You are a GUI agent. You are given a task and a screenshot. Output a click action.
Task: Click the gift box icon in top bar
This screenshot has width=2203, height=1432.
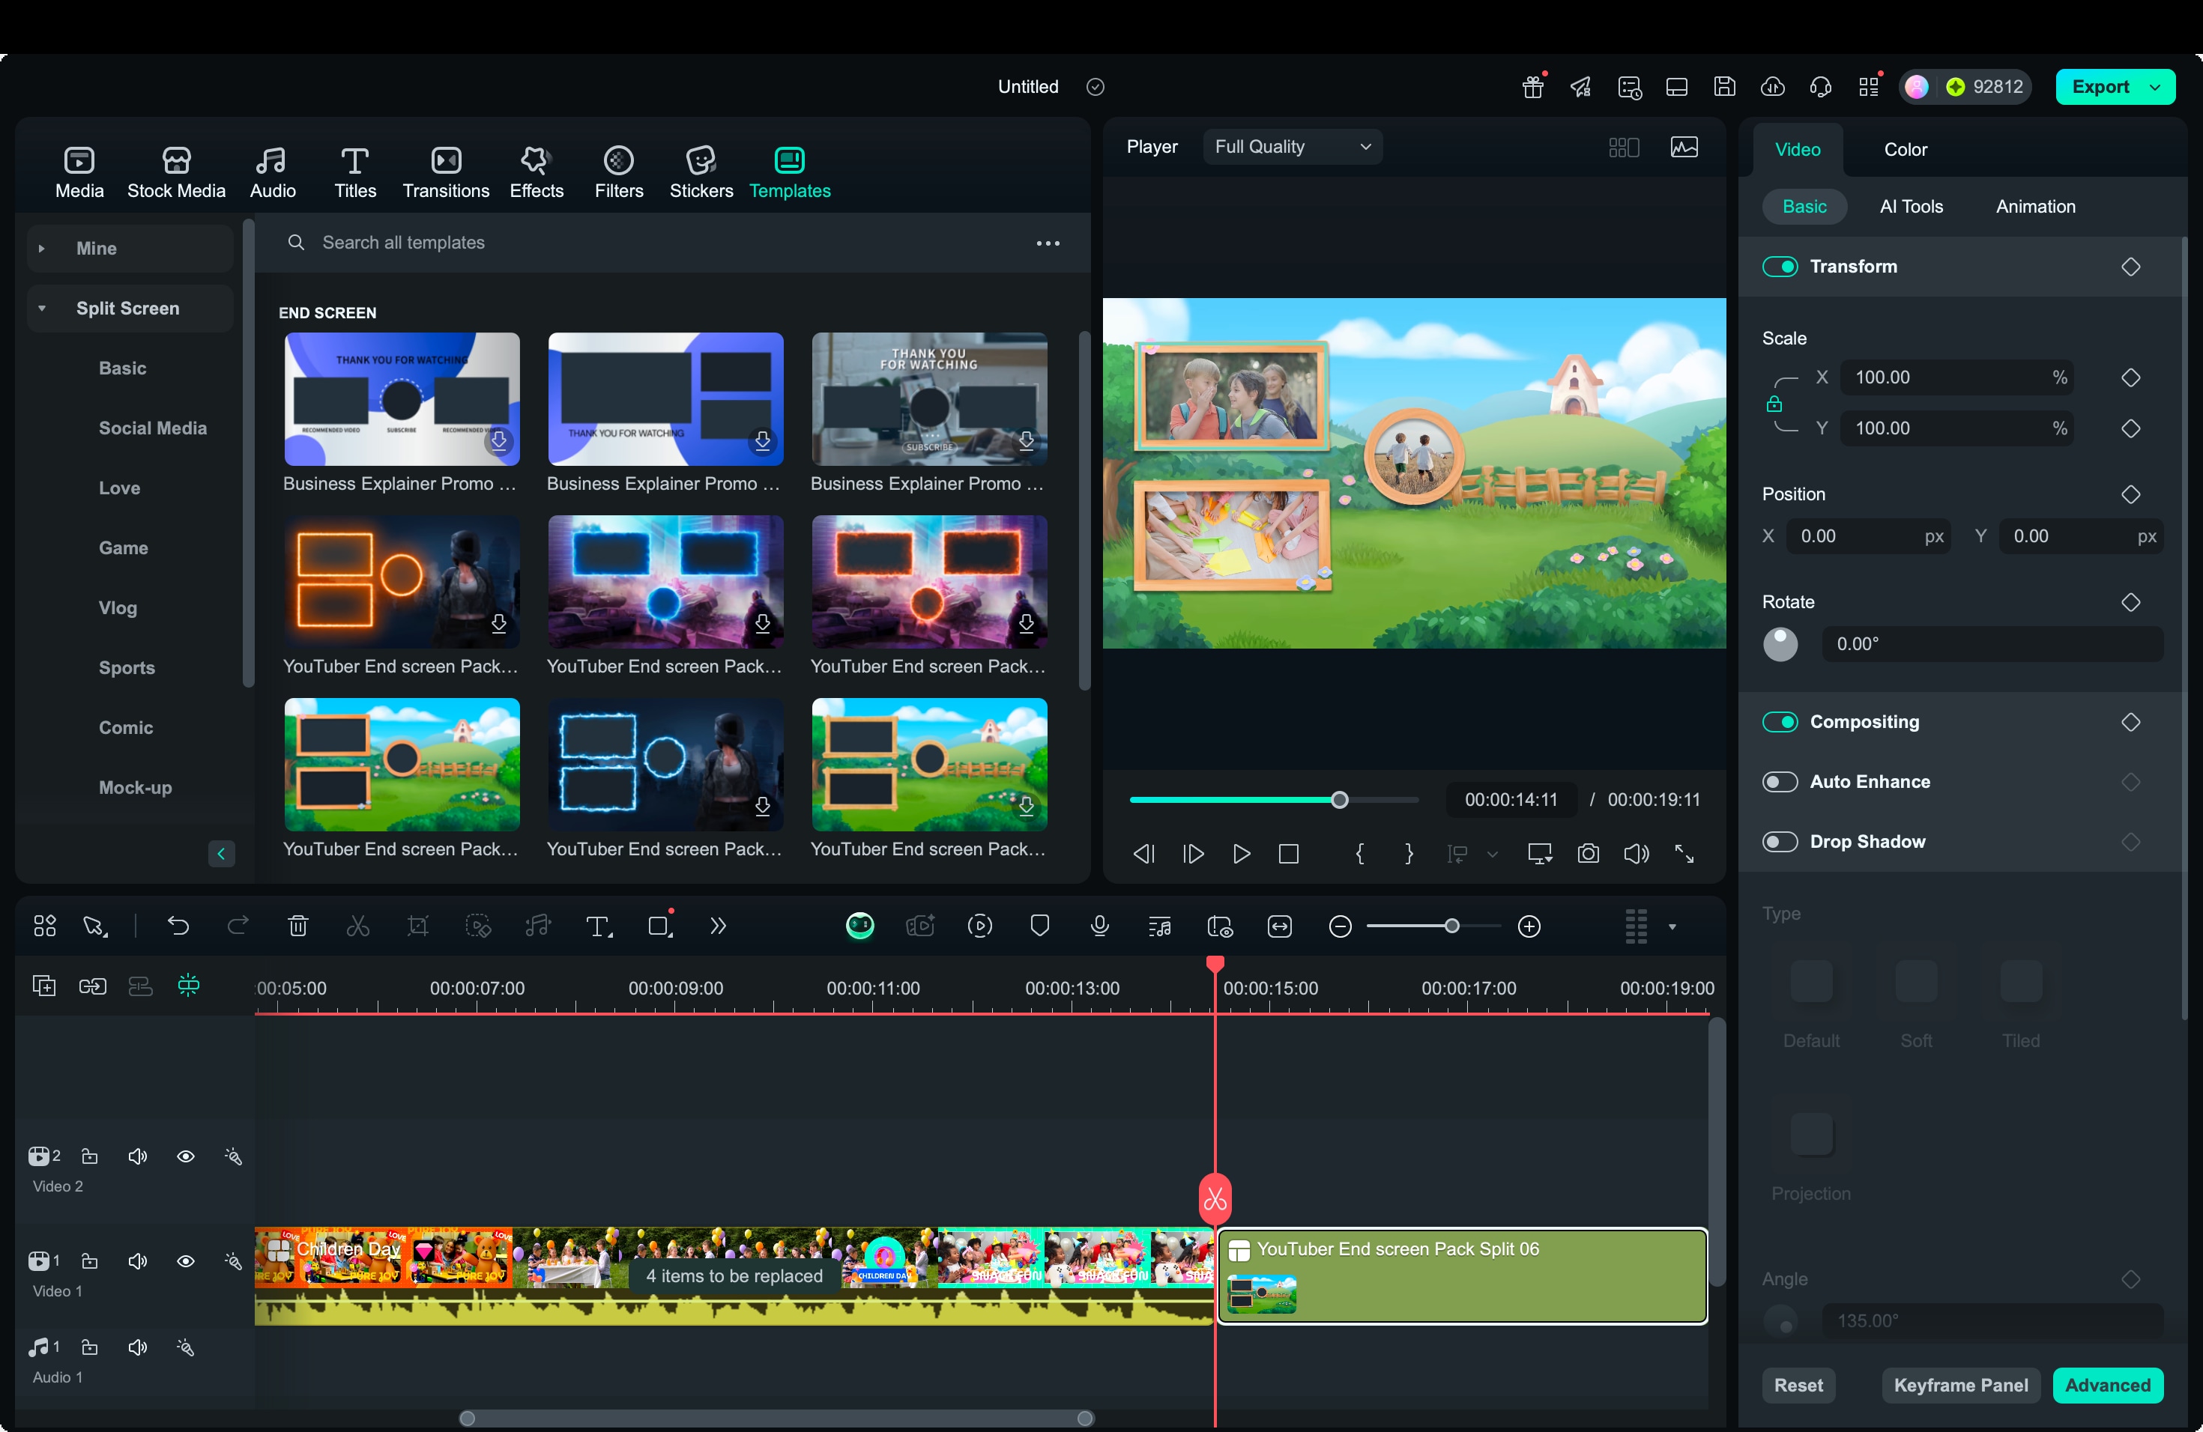point(1533,87)
